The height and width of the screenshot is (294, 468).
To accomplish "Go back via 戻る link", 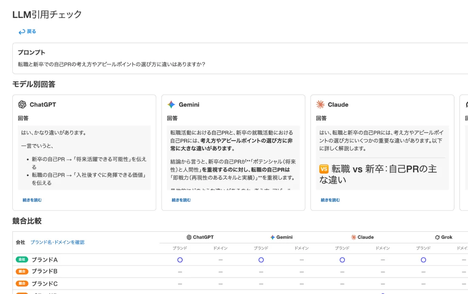I will click(31, 32).
